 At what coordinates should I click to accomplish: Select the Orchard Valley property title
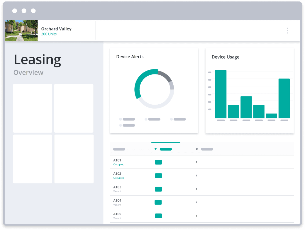(x=56, y=29)
